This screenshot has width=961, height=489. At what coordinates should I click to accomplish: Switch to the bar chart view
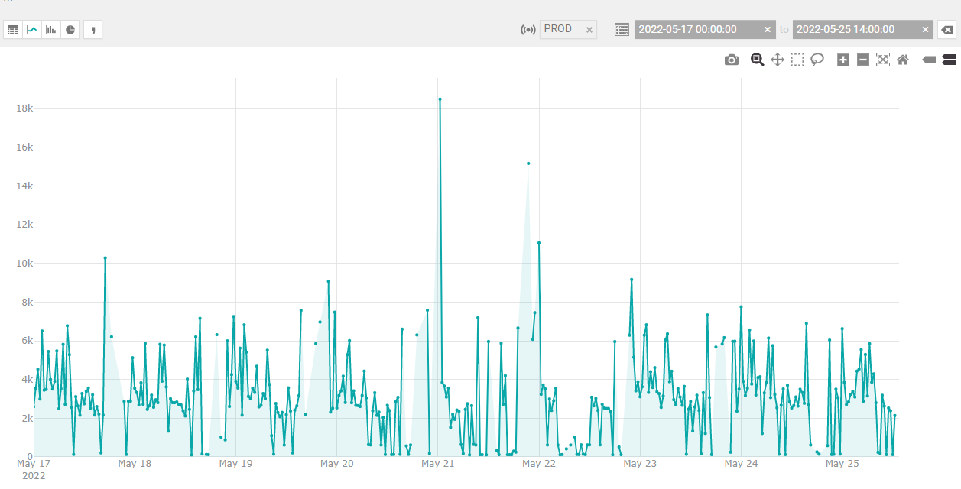(50, 29)
